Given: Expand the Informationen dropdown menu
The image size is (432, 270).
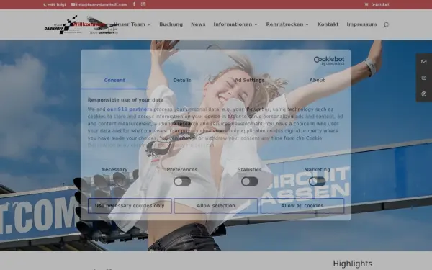Looking at the screenshot, I should [x=235, y=24].
